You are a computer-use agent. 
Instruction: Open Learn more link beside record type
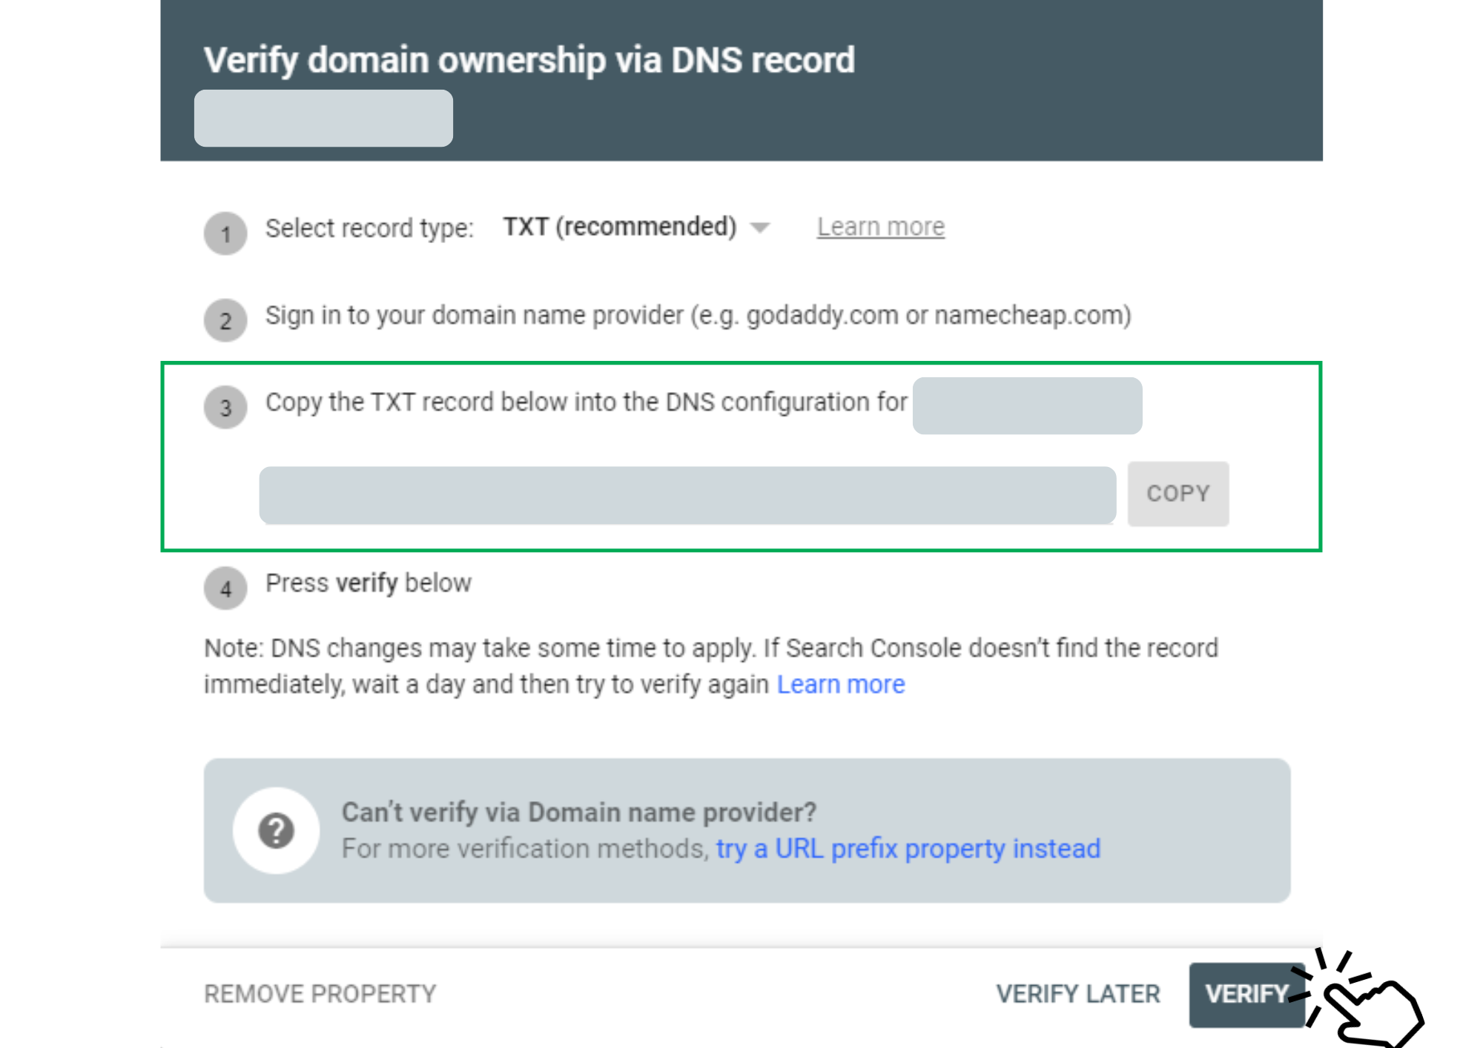tap(880, 227)
